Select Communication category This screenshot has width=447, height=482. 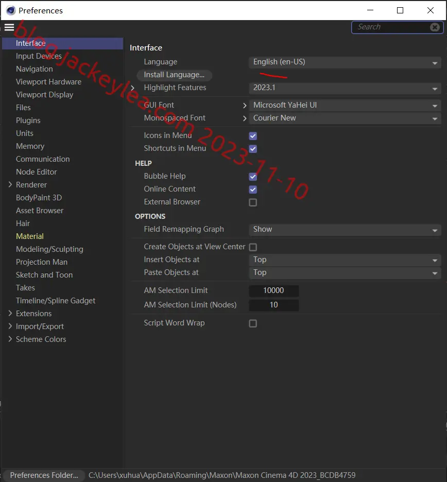click(x=43, y=159)
